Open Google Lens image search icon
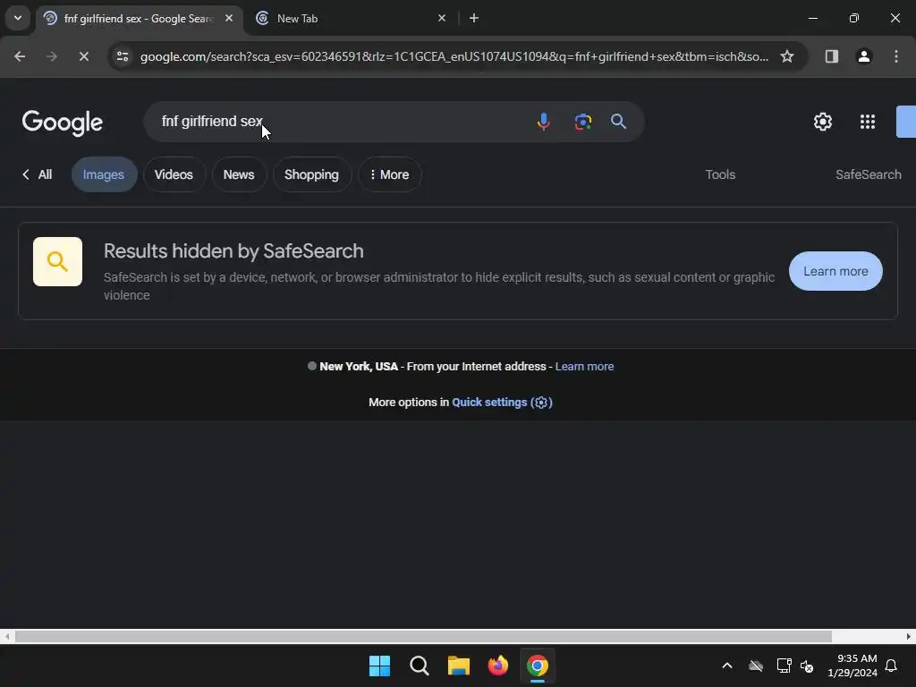Screen dimensions: 916x687 tap(582, 122)
